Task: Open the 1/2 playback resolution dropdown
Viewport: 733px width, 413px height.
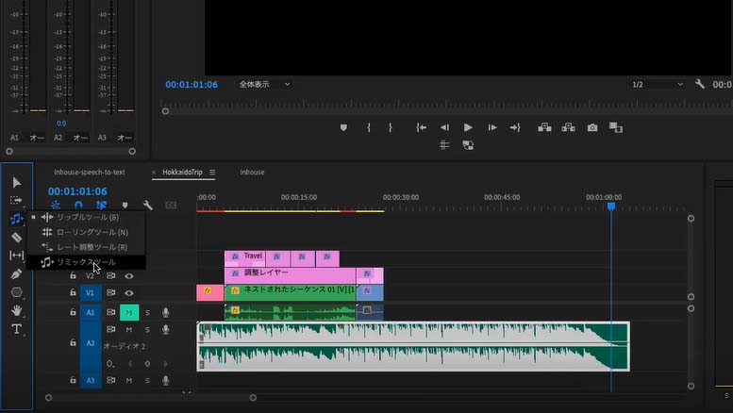Action: point(658,84)
